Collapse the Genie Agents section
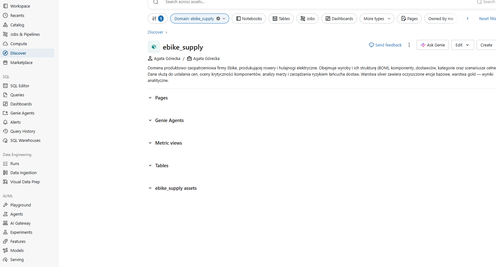496x267 pixels. coord(150,120)
